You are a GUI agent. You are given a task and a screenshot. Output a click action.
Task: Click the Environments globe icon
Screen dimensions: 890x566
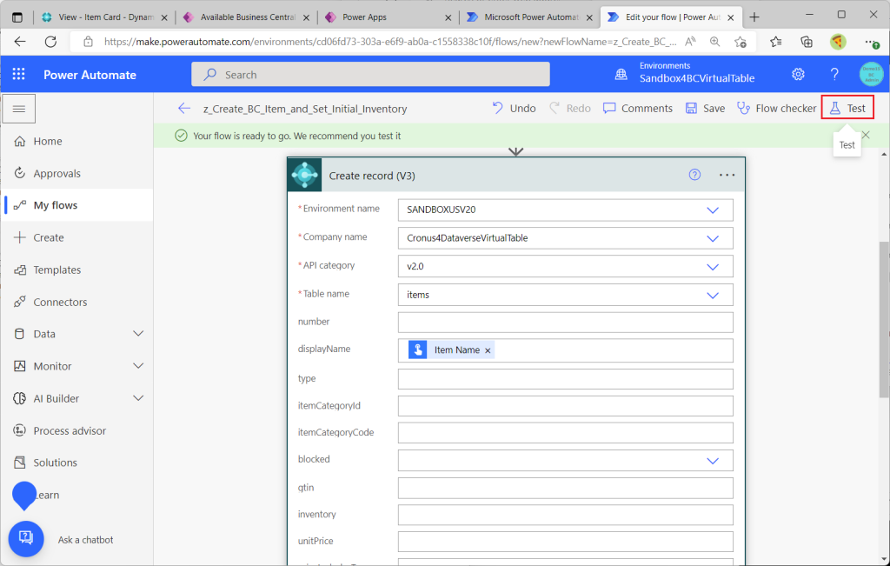(x=621, y=75)
